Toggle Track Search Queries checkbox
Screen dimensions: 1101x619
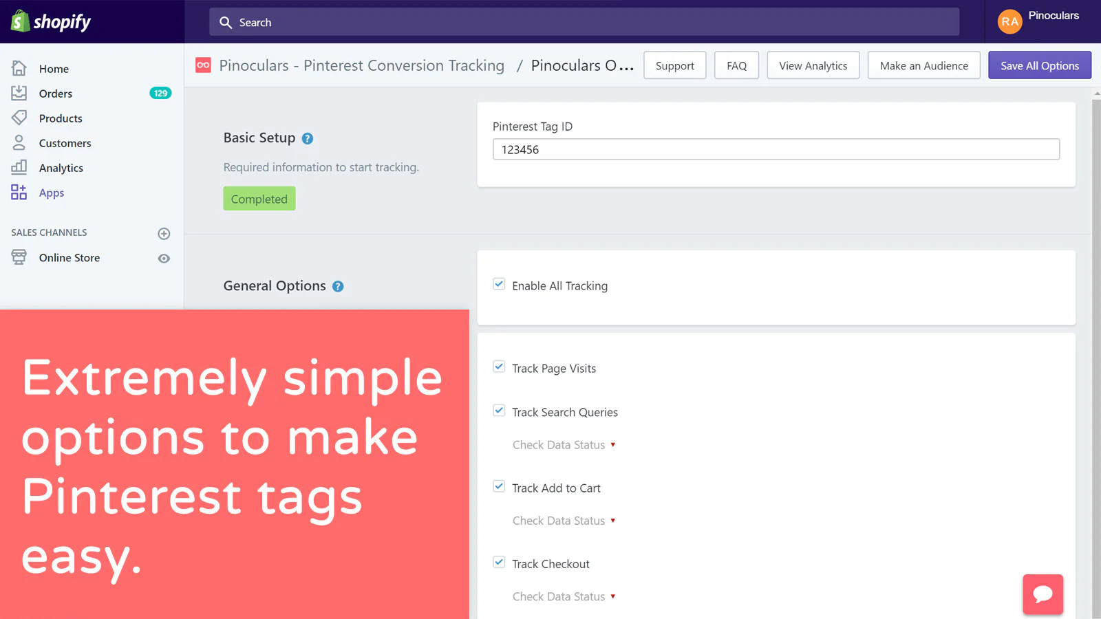(x=499, y=411)
